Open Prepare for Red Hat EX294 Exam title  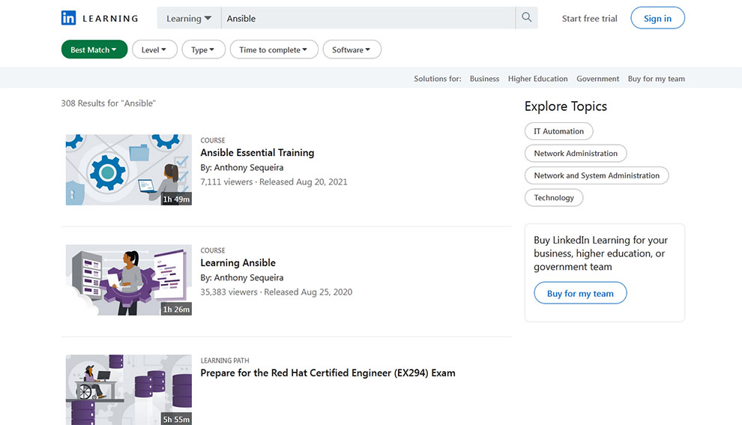point(328,373)
